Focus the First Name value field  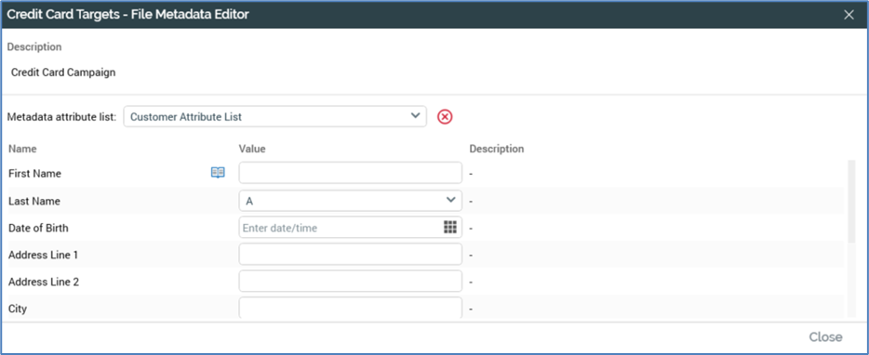350,173
